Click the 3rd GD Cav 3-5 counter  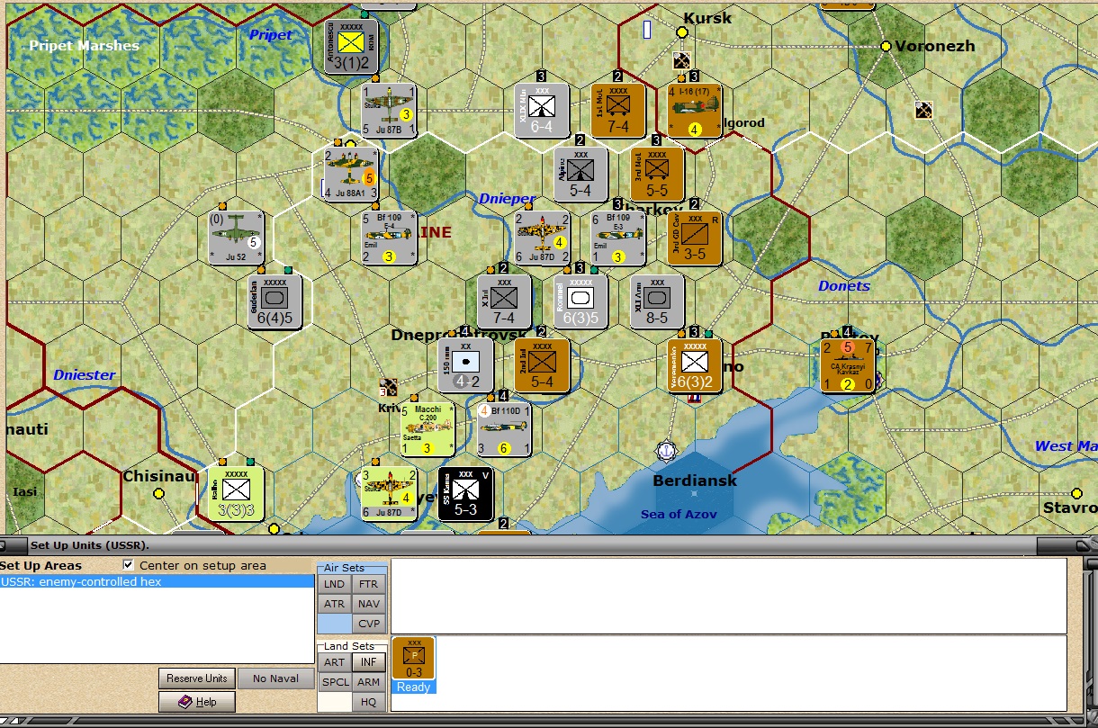pyautogui.click(x=695, y=238)
